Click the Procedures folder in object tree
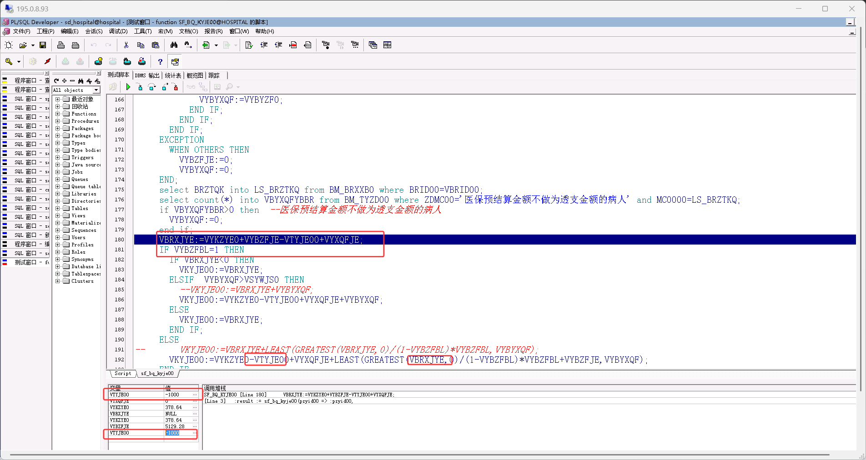Viewport: 866px width, 460px height. click(x=85, y=121)
